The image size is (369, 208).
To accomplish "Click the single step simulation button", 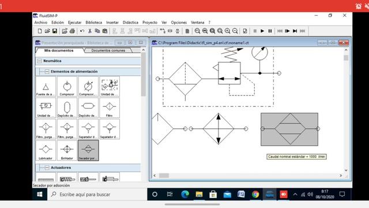I will (287, 31).
